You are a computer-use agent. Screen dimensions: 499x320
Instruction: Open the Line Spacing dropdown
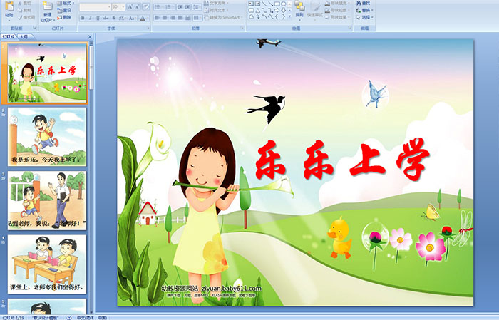197,6
